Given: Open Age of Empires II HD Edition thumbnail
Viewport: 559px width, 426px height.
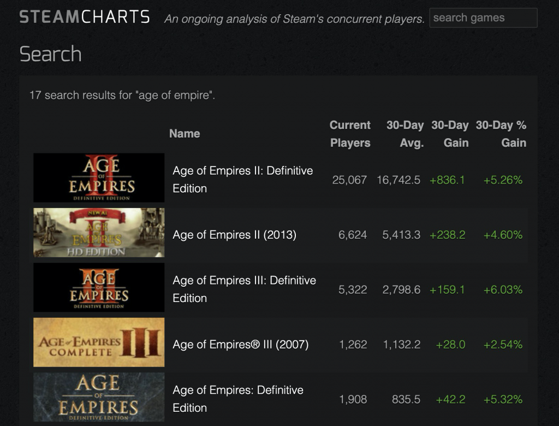Looking at the screenshot, I should pyautogui.click(x=99, y=233).
